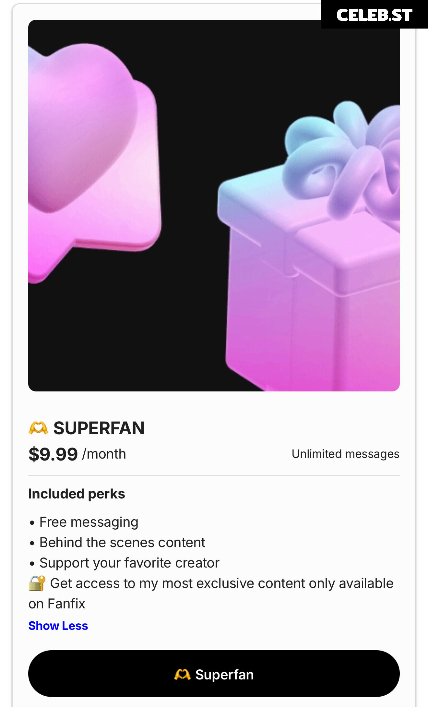Click the divider line below the price
The image size is (428, 707).
coord(214,475)
